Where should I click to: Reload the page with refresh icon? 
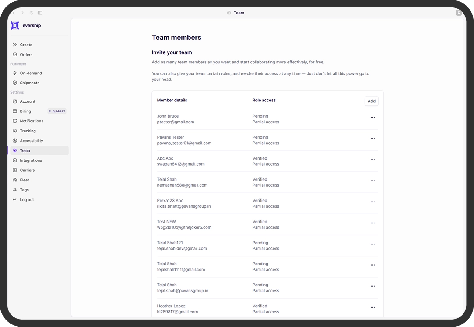[x=31, y=13]
